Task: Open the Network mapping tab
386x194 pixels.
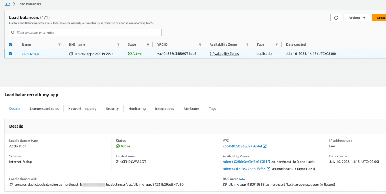Action: (82, 108)
